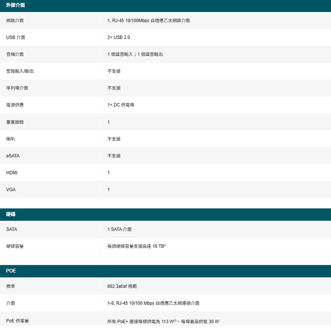Select the 序列埠介面 row label
Viewport: 331px width, 331px height.
tap(17, 88)
